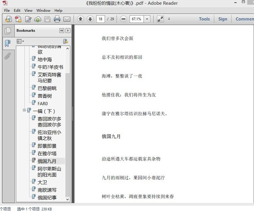
Task: Click the Save file icon
Action: (47, 19)
